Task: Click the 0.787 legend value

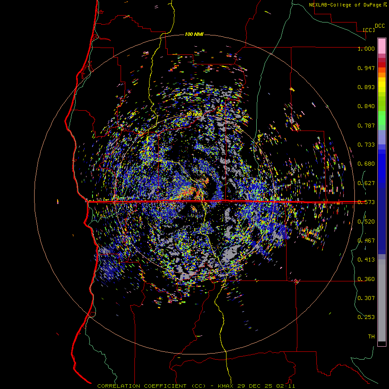Action: point(366,125)
